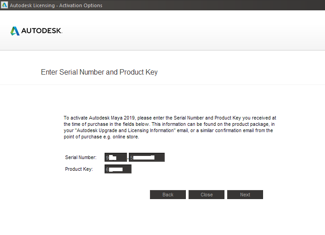Click the empty gray header banner beside the logo
The image size is (325, 235).
pos(193,31)
